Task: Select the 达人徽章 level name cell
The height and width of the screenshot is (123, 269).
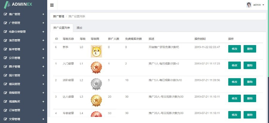Action: point(68,97)
